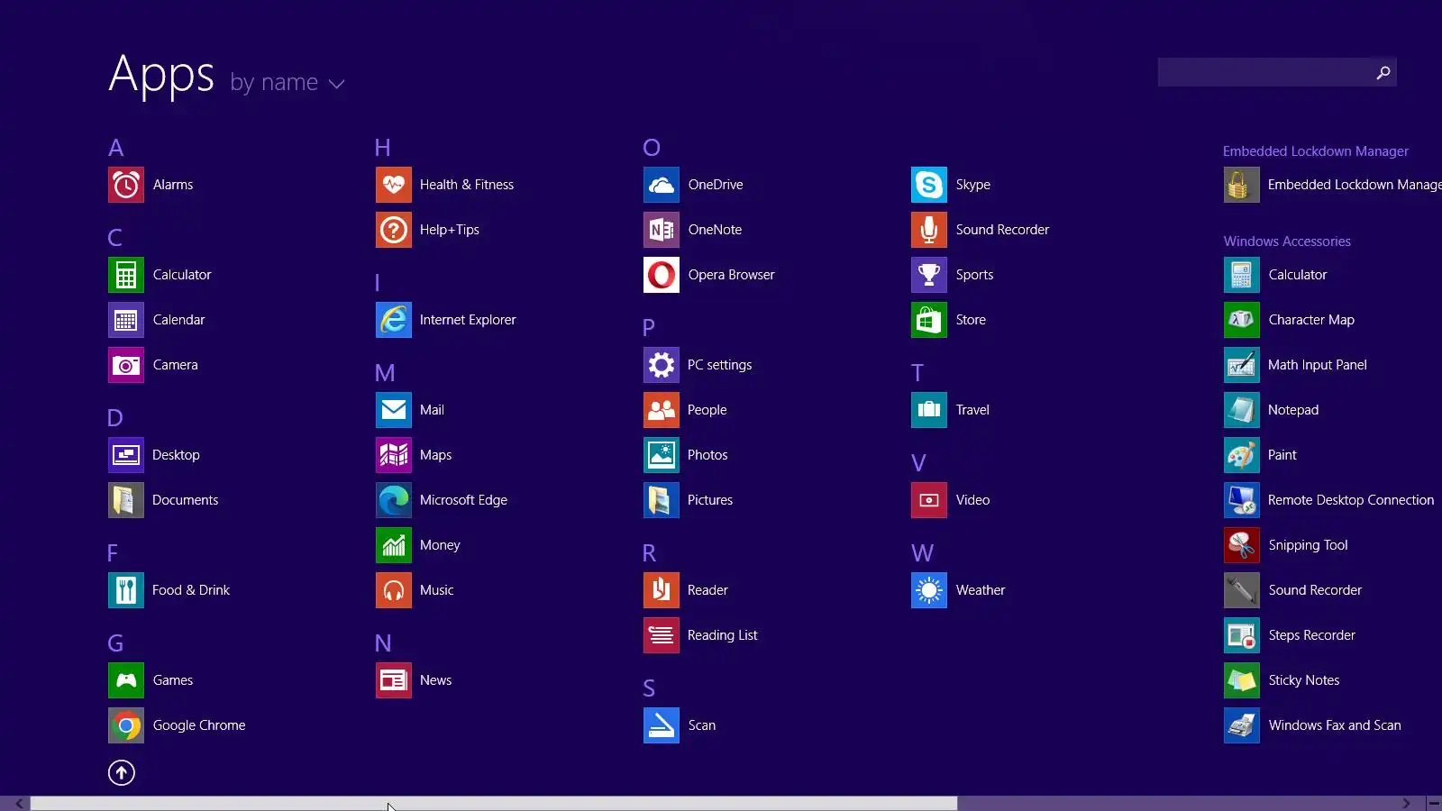Click the horizontal scrollbar thumb
Image resolution: width=1442 pixels, height=811 pixels.
pyautogui.click(x=494, y=803)
